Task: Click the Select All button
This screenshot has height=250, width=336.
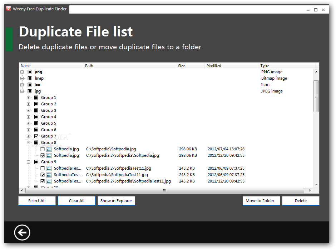Action: (37, 201)
